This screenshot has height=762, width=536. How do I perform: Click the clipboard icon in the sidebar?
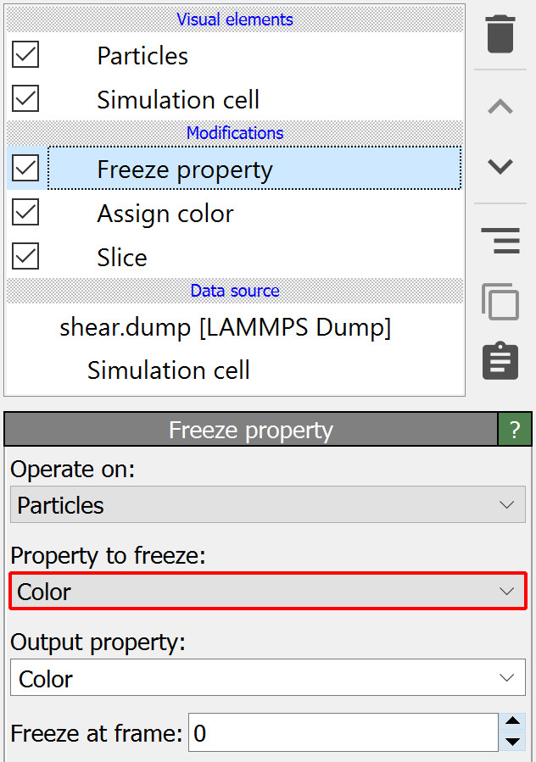(500, 361)
